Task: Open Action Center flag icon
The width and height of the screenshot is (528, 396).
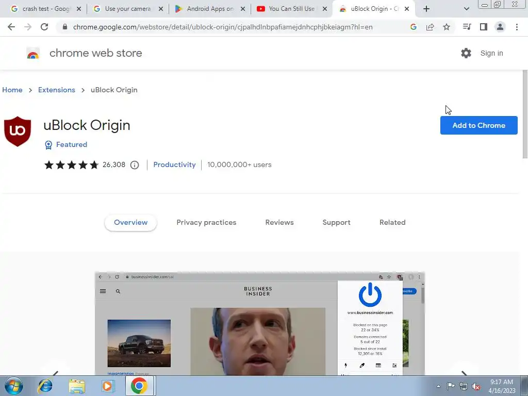Action: click(451, 386)
